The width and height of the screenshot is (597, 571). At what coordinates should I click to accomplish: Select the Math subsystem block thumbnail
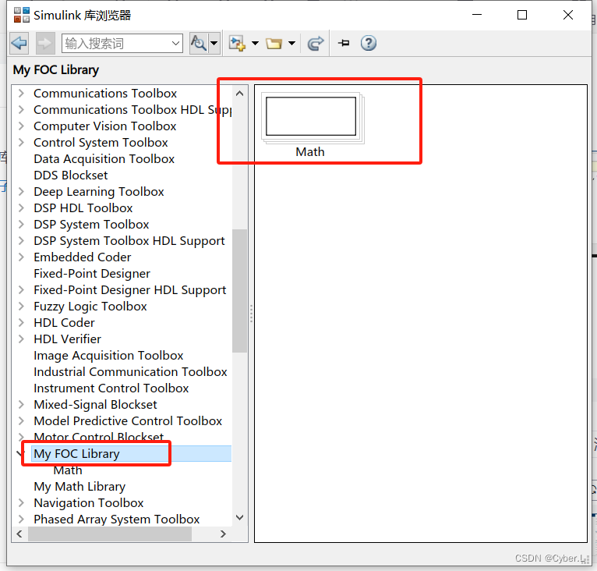[313, 118]
